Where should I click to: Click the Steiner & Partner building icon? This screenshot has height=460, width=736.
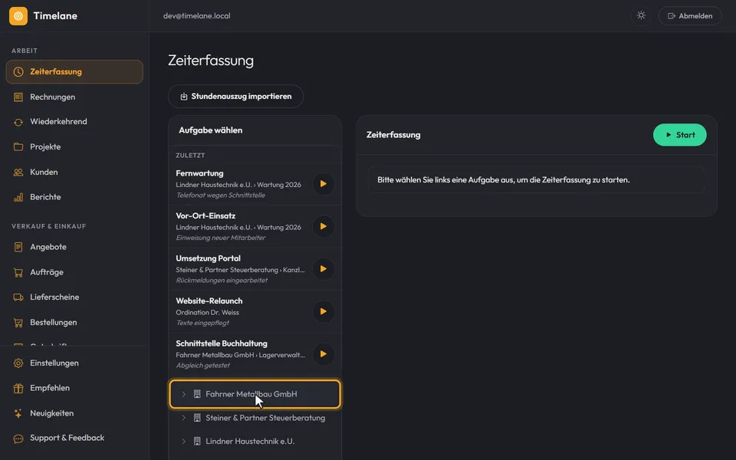tap(197, 418)
